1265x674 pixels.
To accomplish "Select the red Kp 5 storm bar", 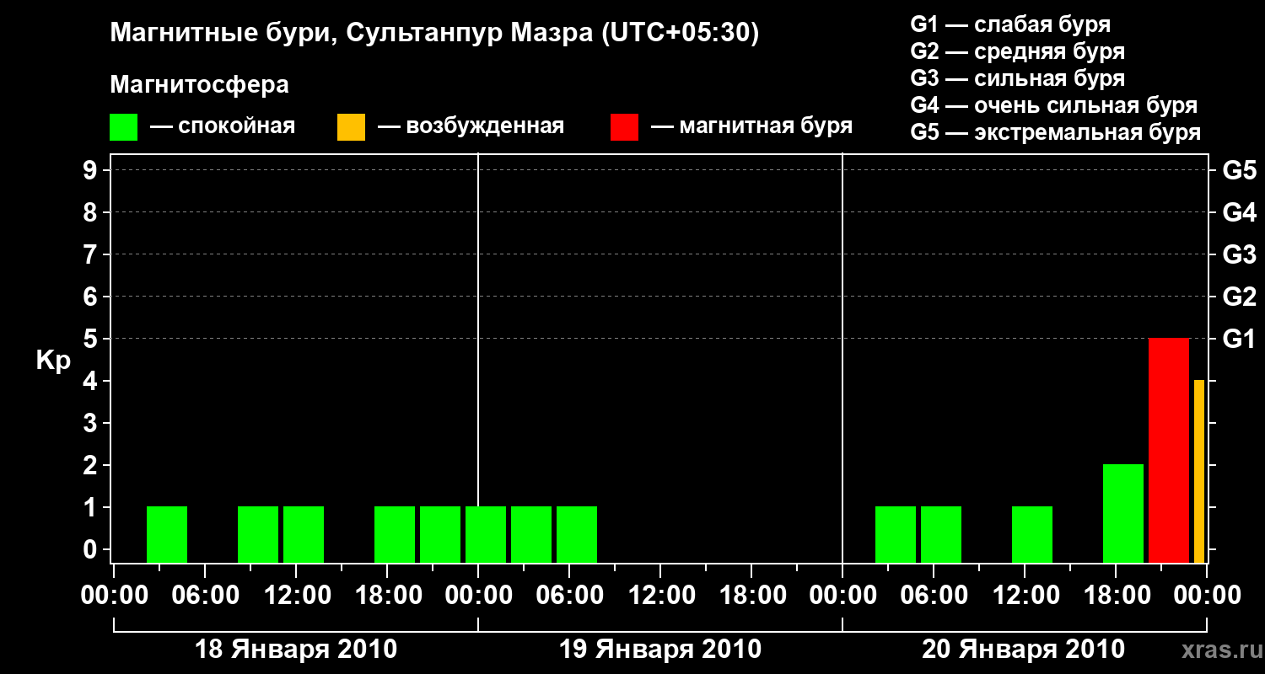I will (x=1169, y=451).
